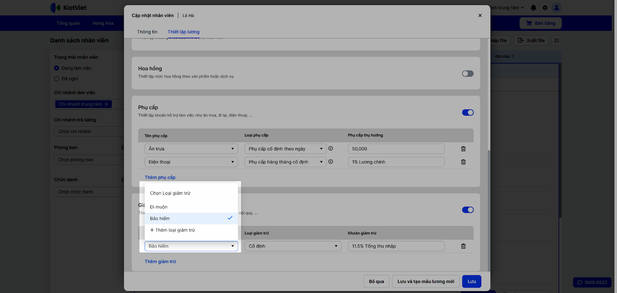
Task: Click info icon beside Phụ cấp hàng tháng cố định
Action: (330, 162)
